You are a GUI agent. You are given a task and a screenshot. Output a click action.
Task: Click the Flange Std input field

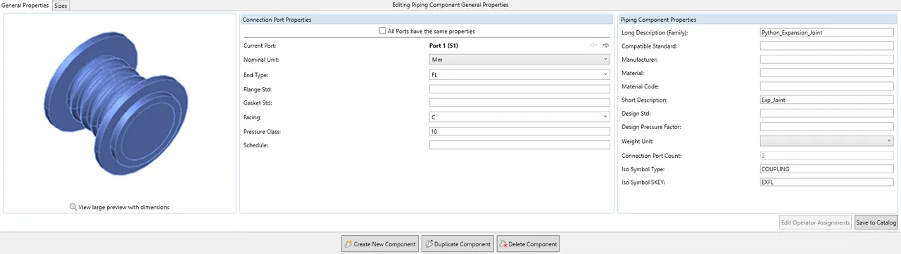pos(519,89)
